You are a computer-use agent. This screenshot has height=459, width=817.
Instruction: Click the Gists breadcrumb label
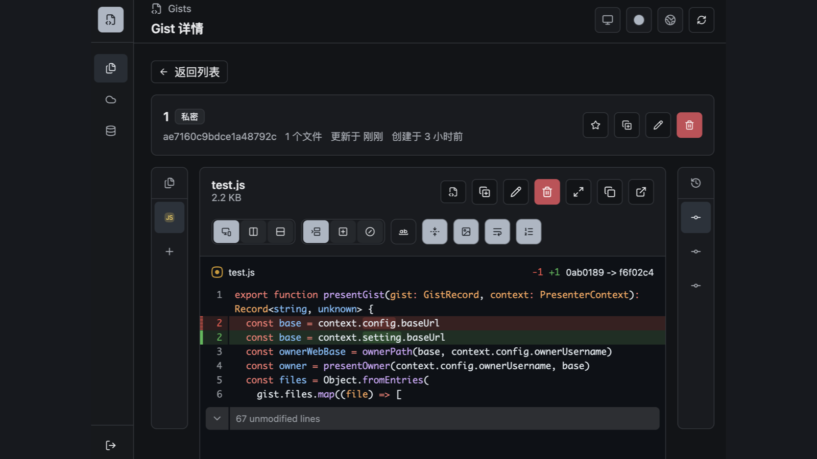pyautogui.click(x=180, y=9)
